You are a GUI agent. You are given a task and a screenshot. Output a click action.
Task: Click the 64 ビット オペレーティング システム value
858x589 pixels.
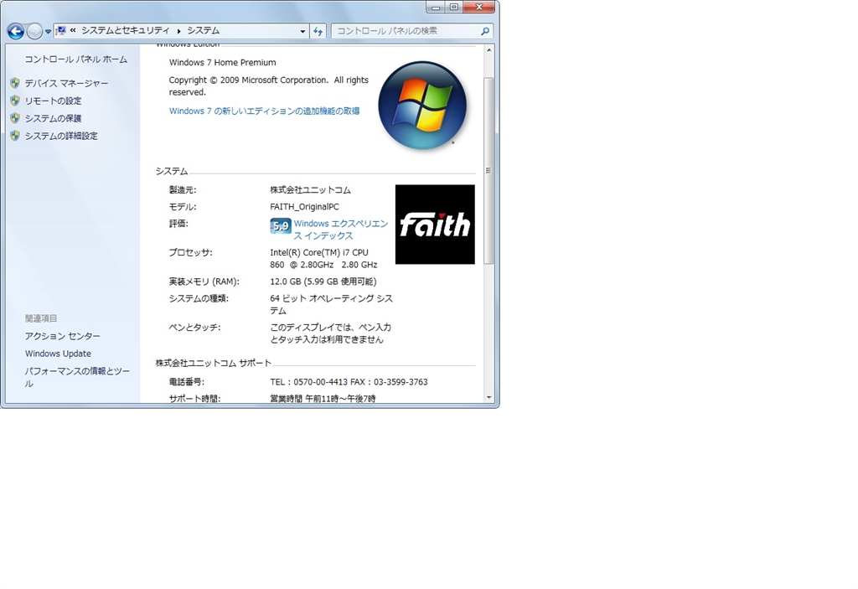[x=331, y=304]
